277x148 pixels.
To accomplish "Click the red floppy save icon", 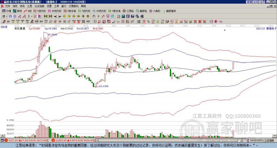I will [133, 16].
